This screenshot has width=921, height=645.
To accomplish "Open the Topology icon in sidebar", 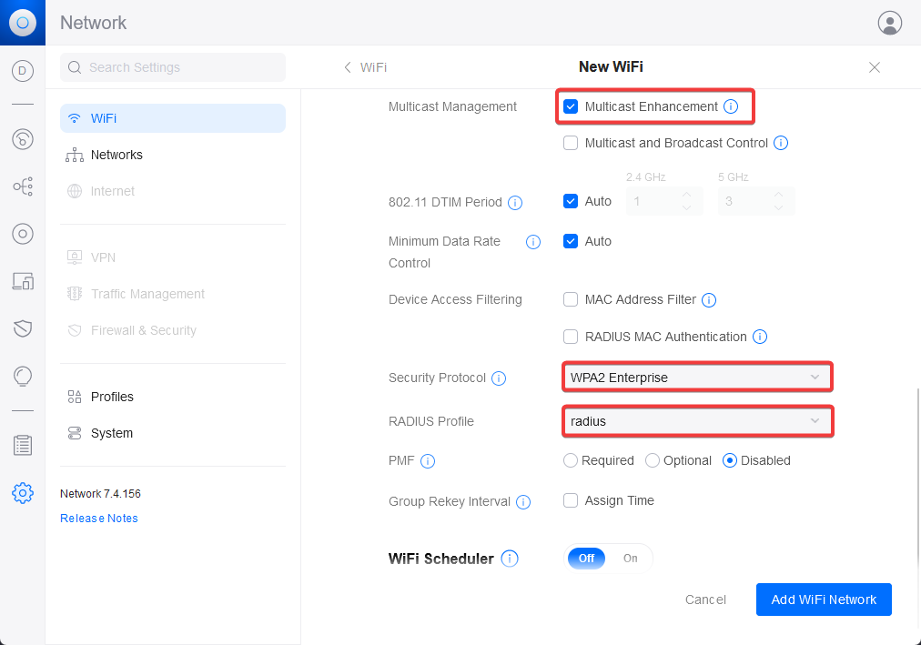I will pyautogui.click(x=23, y=186).
